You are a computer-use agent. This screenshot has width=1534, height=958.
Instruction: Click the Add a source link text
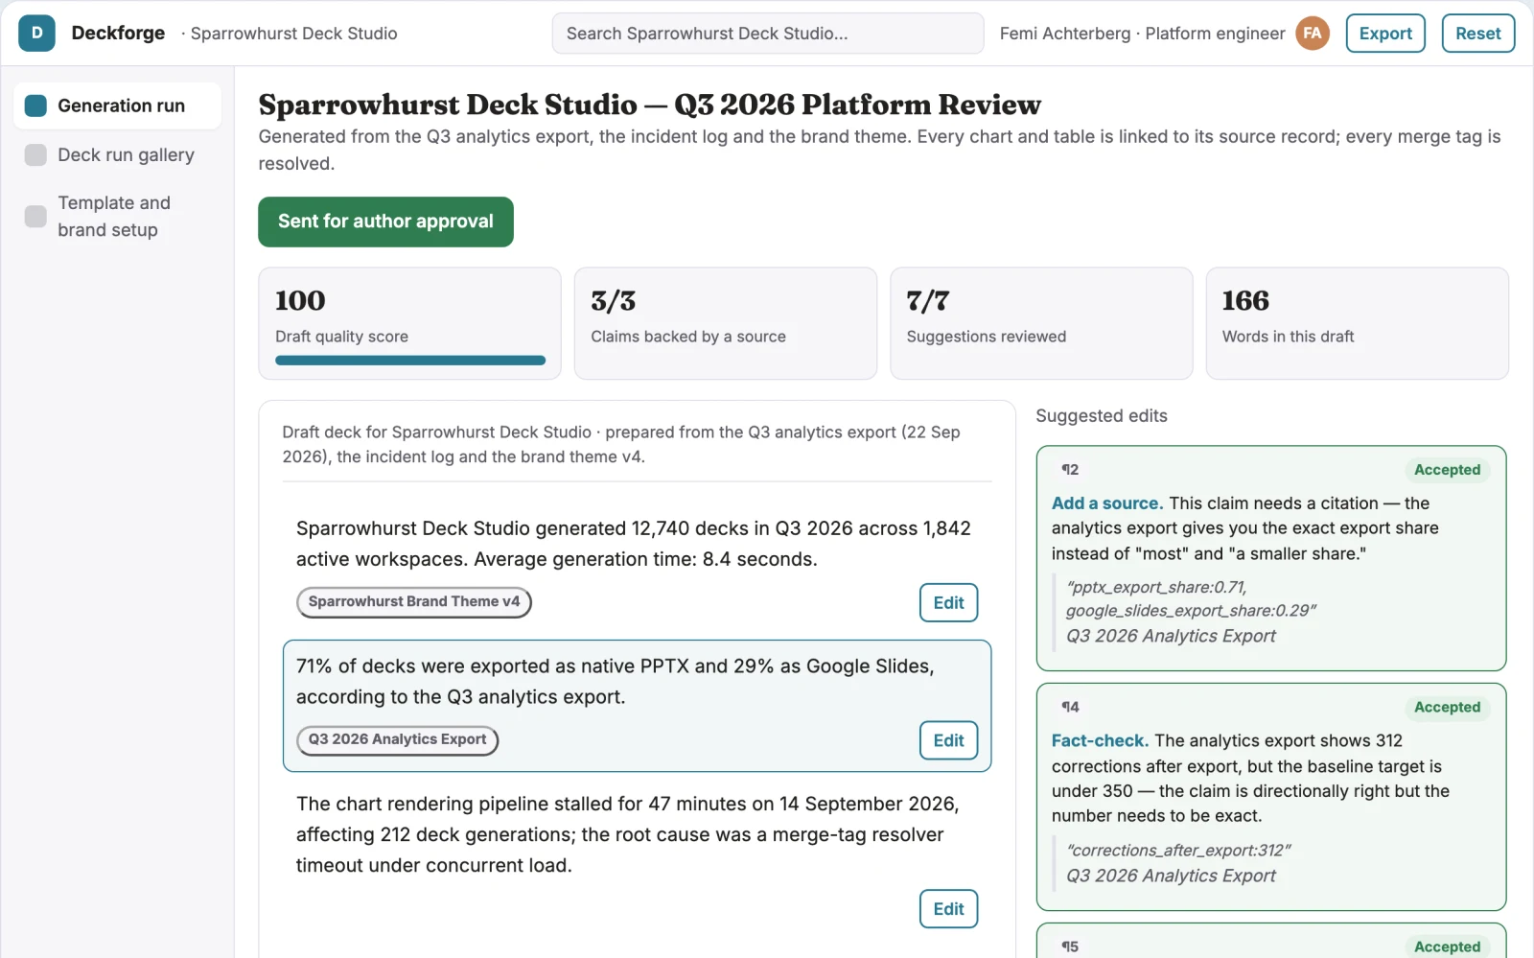pos(1107,503)
